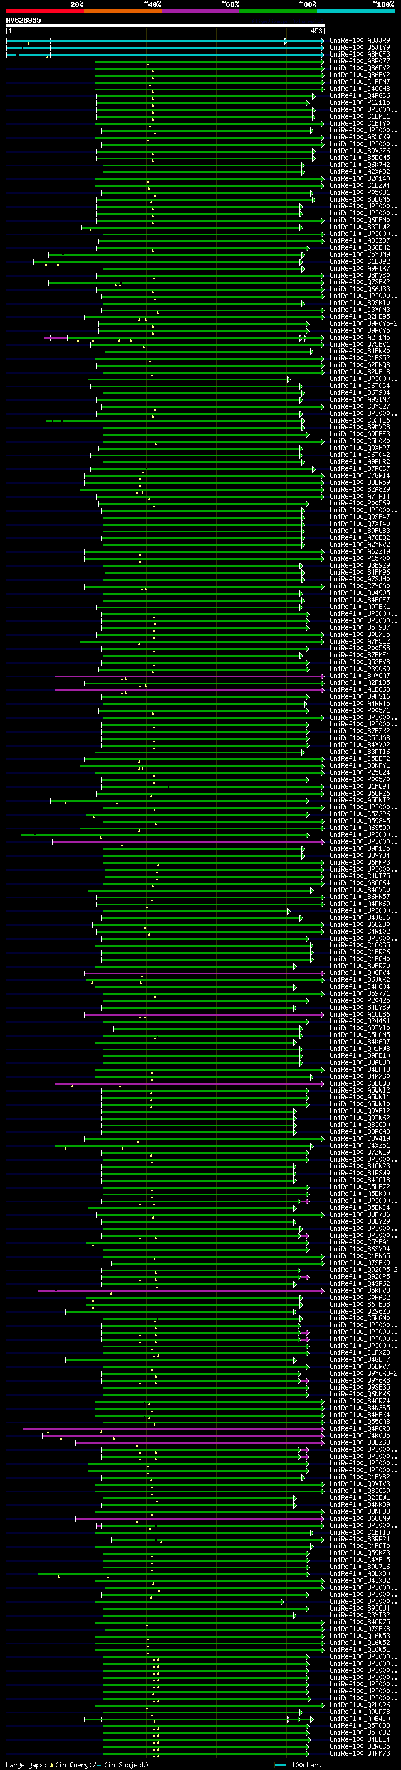Select label UniRef100_B9SKI0
This screenshot has width=401, height=1770.
(x=360, y=303)
